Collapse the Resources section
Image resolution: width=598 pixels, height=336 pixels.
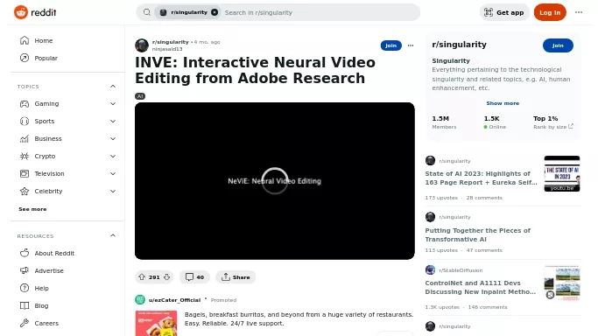coord(113,235)
